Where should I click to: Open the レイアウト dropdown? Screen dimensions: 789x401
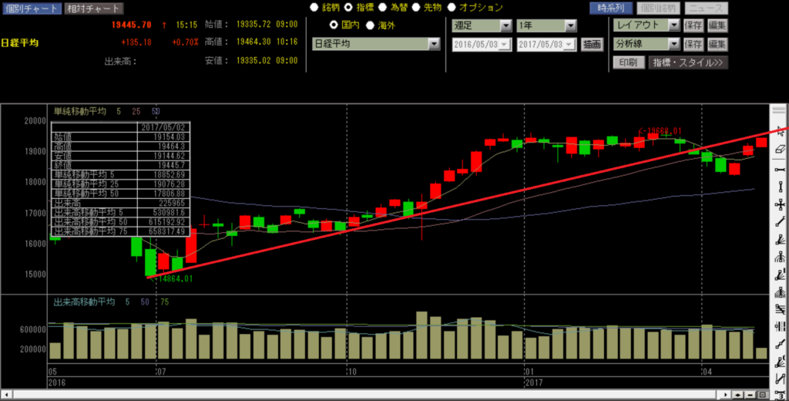(x=673, y=25)
